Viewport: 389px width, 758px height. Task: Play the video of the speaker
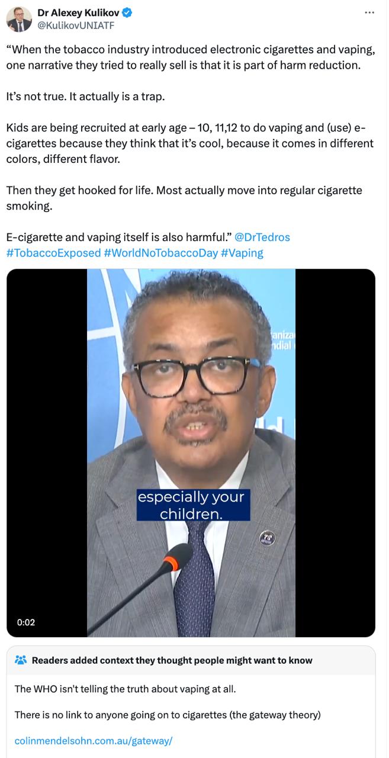coord(191,453)
